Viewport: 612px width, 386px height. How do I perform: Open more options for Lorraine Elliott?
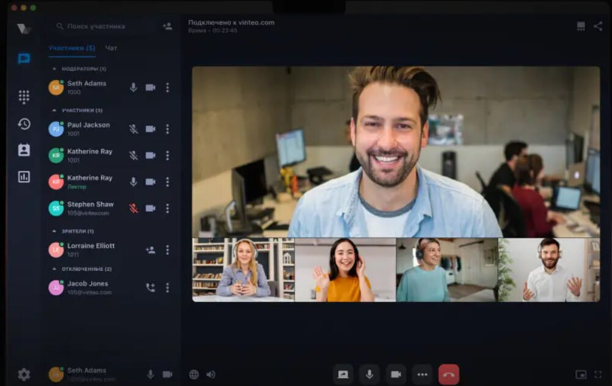click(167, 250)
